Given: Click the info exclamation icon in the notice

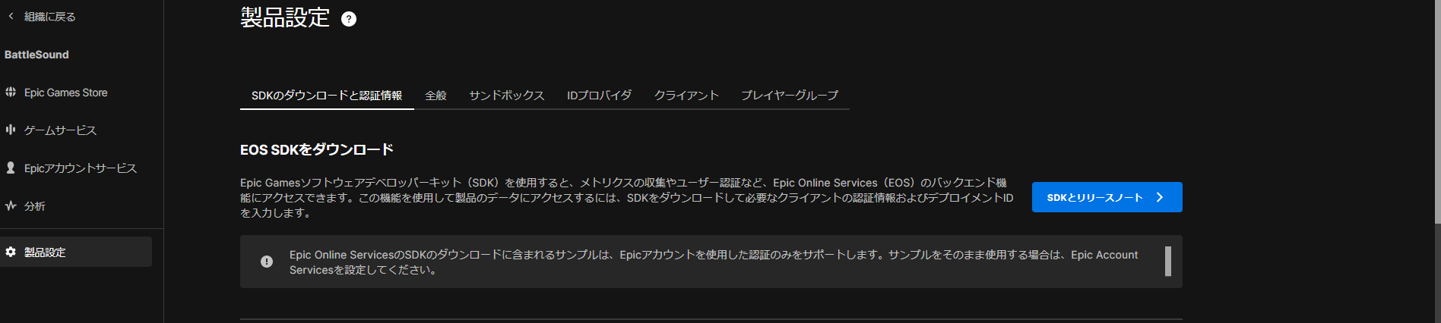Looking at the screenshot, I should tap(267, 262).
